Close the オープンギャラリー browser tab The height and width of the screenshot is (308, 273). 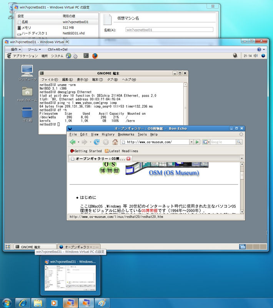128,159
